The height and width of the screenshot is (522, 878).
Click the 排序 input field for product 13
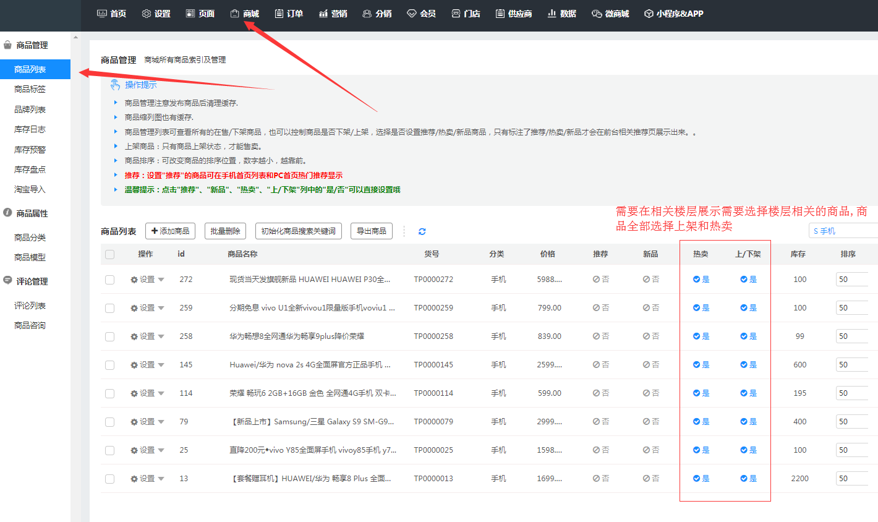click(x=851, y=479)
